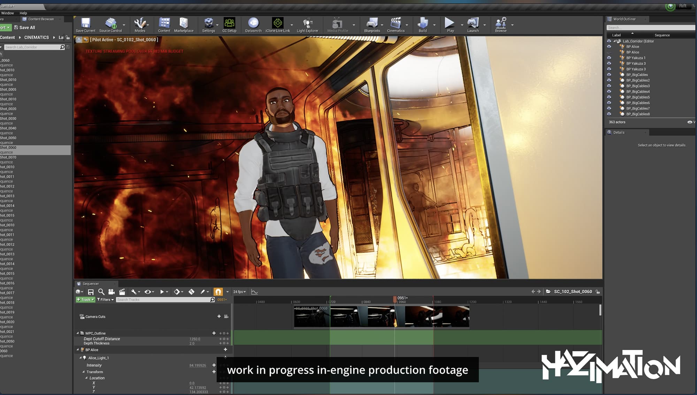Open the Filters dropdown in Sequencer

coord(105,300)
